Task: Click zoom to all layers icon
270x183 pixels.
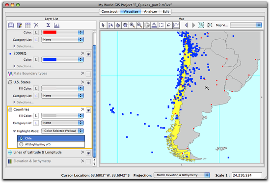Action: [x=210, y=25]
